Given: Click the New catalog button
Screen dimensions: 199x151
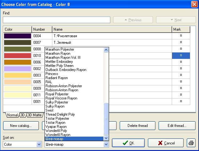Looking at the screenshot, I should point(21,126).
